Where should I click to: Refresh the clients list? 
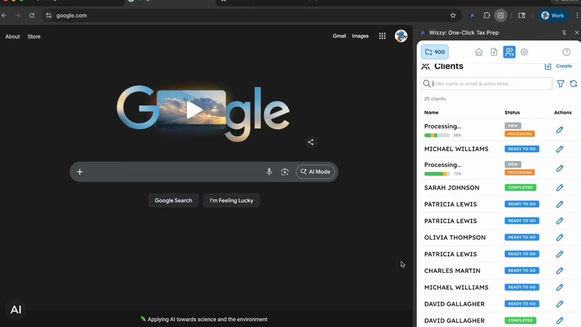pyautogui.click(x=573, y=84)
